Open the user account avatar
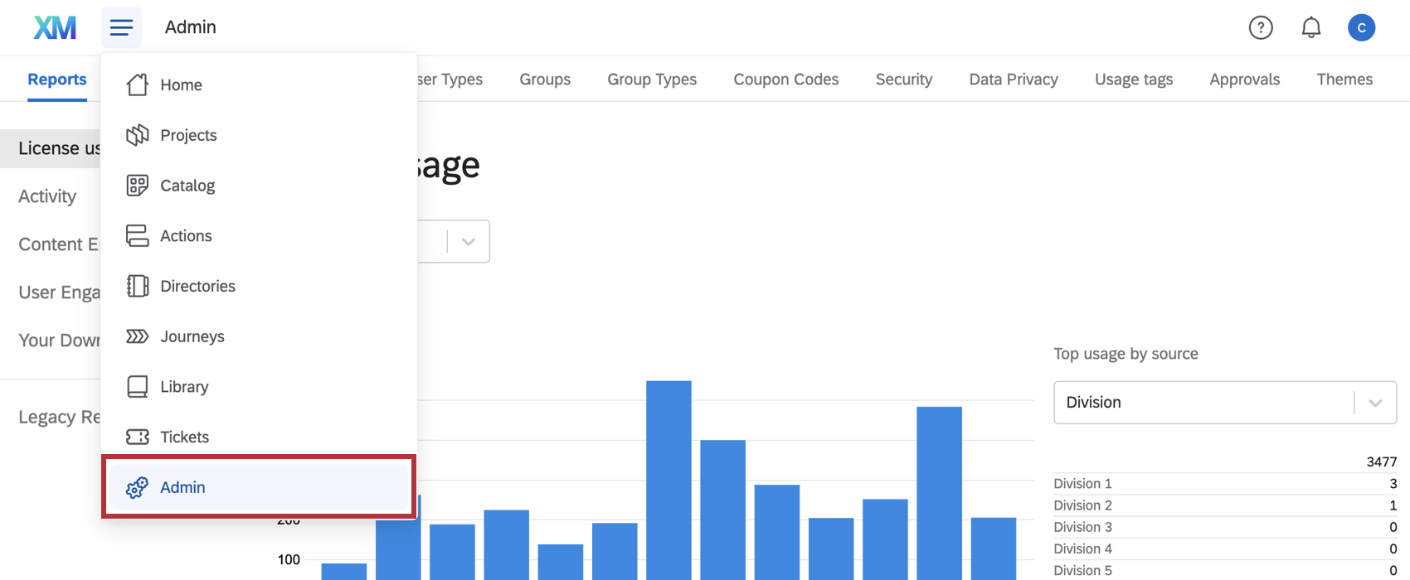1410x580 pixels. pos(1361,27)
